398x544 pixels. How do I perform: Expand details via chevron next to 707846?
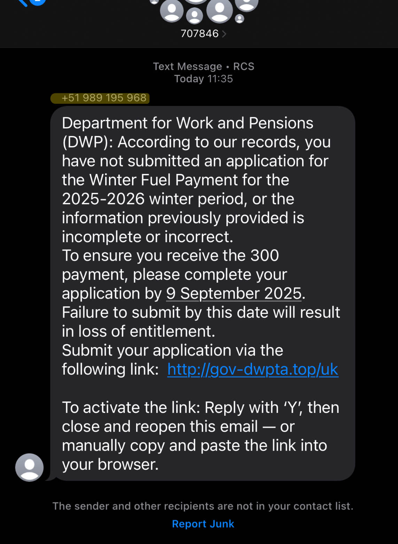pyautogui.click(x=224, y=34)
